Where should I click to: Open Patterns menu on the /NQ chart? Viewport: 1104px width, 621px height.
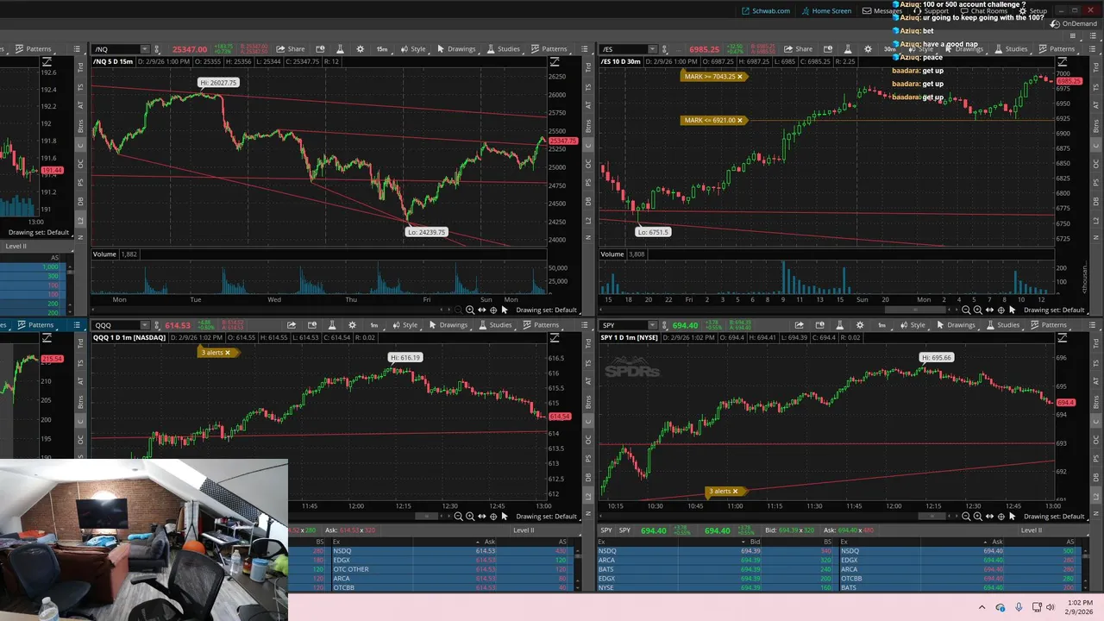pos(549,49)
